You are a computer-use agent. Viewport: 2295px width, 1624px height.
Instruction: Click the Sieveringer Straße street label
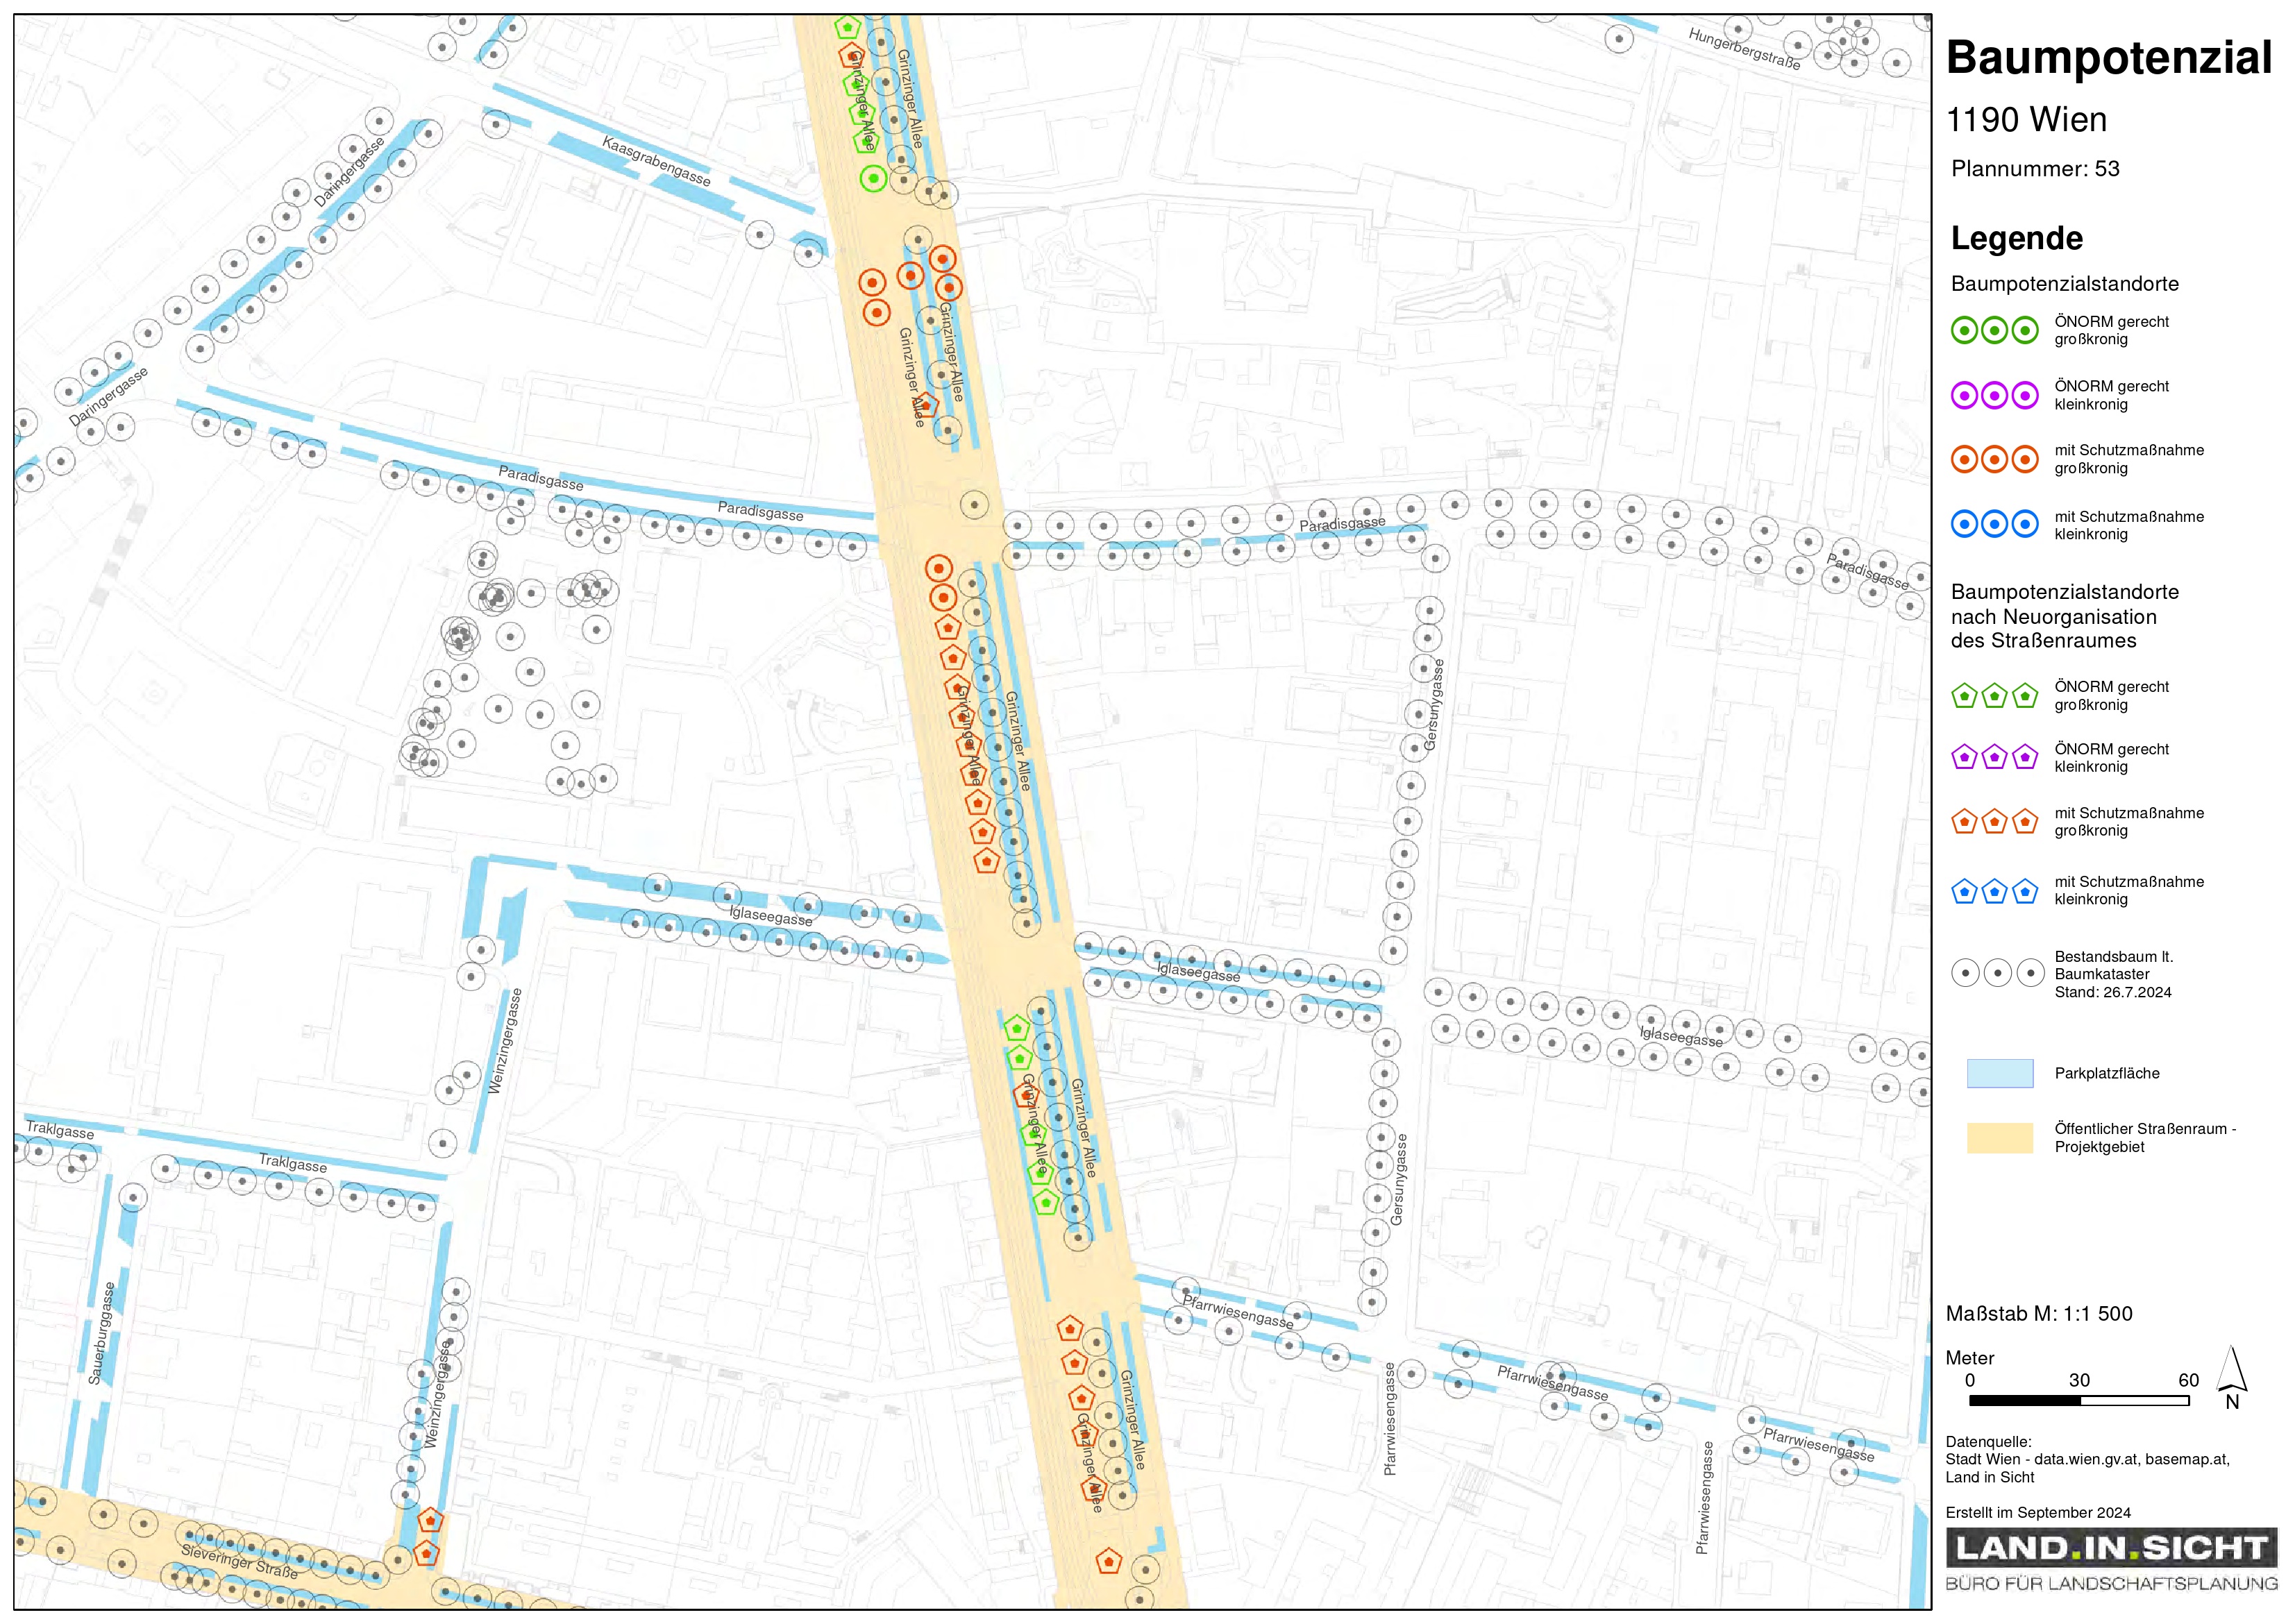239,1562
